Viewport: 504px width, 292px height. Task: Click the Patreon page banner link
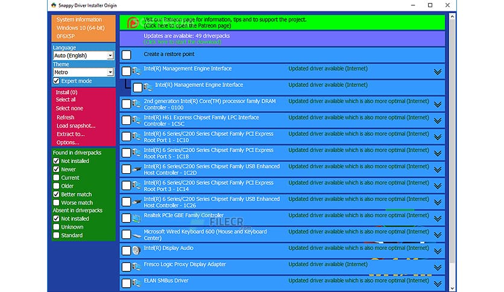pos(282,22)
